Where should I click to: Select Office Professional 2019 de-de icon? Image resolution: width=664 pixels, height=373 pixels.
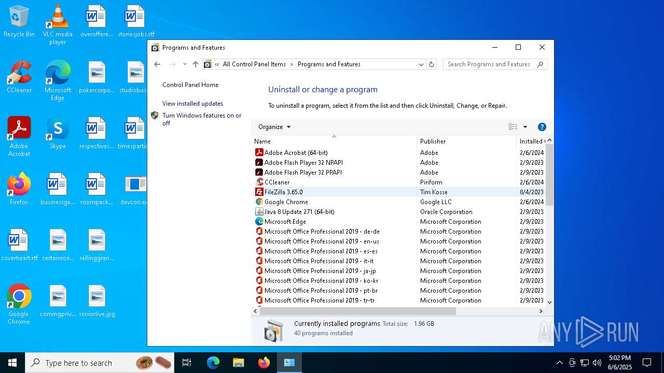259,231
